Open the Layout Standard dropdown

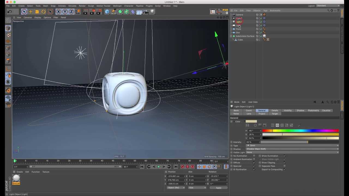pyautogui.click(x=328, y=6)
